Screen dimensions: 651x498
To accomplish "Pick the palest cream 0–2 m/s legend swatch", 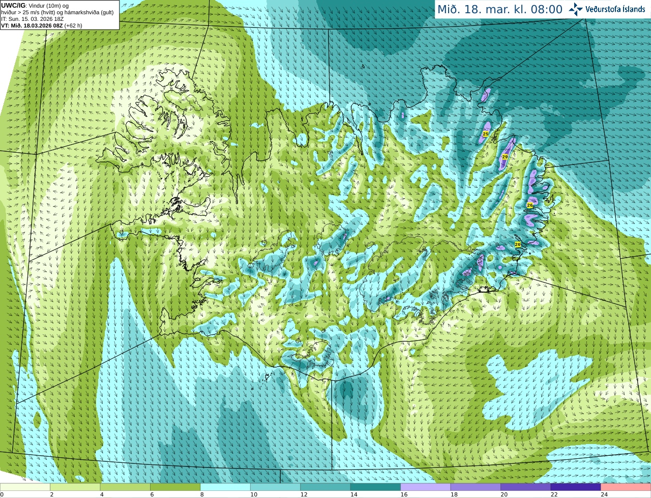I will [25, 487].
